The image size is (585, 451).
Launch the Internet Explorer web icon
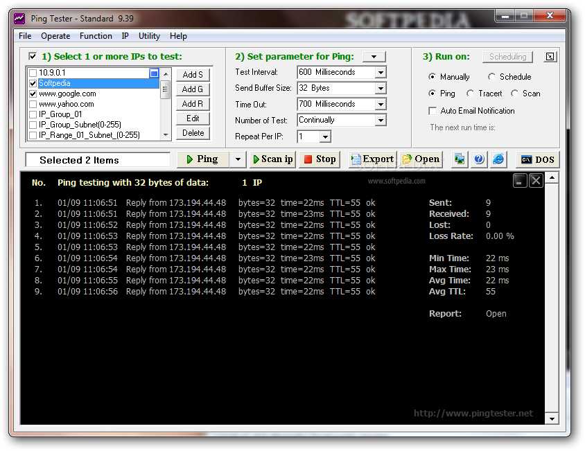click(x=498, y=159)
